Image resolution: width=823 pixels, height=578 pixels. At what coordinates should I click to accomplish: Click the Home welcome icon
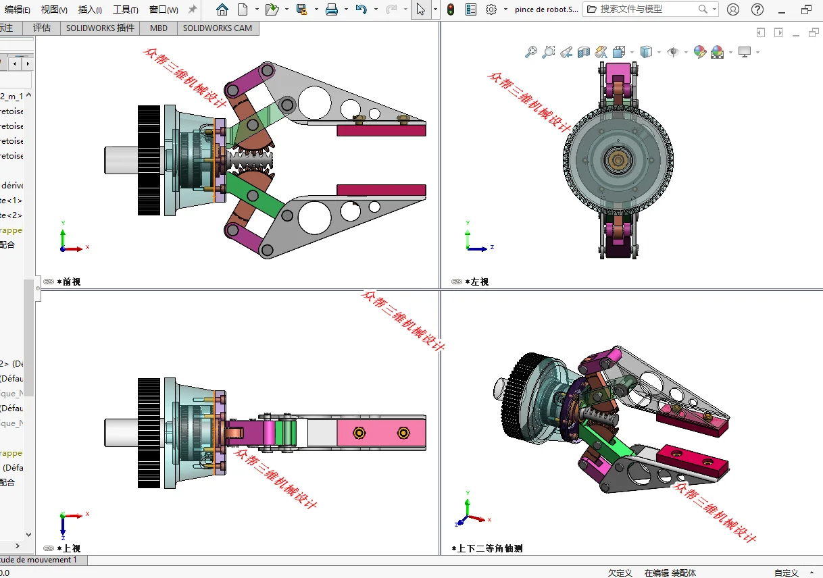(x=222, y=9)
